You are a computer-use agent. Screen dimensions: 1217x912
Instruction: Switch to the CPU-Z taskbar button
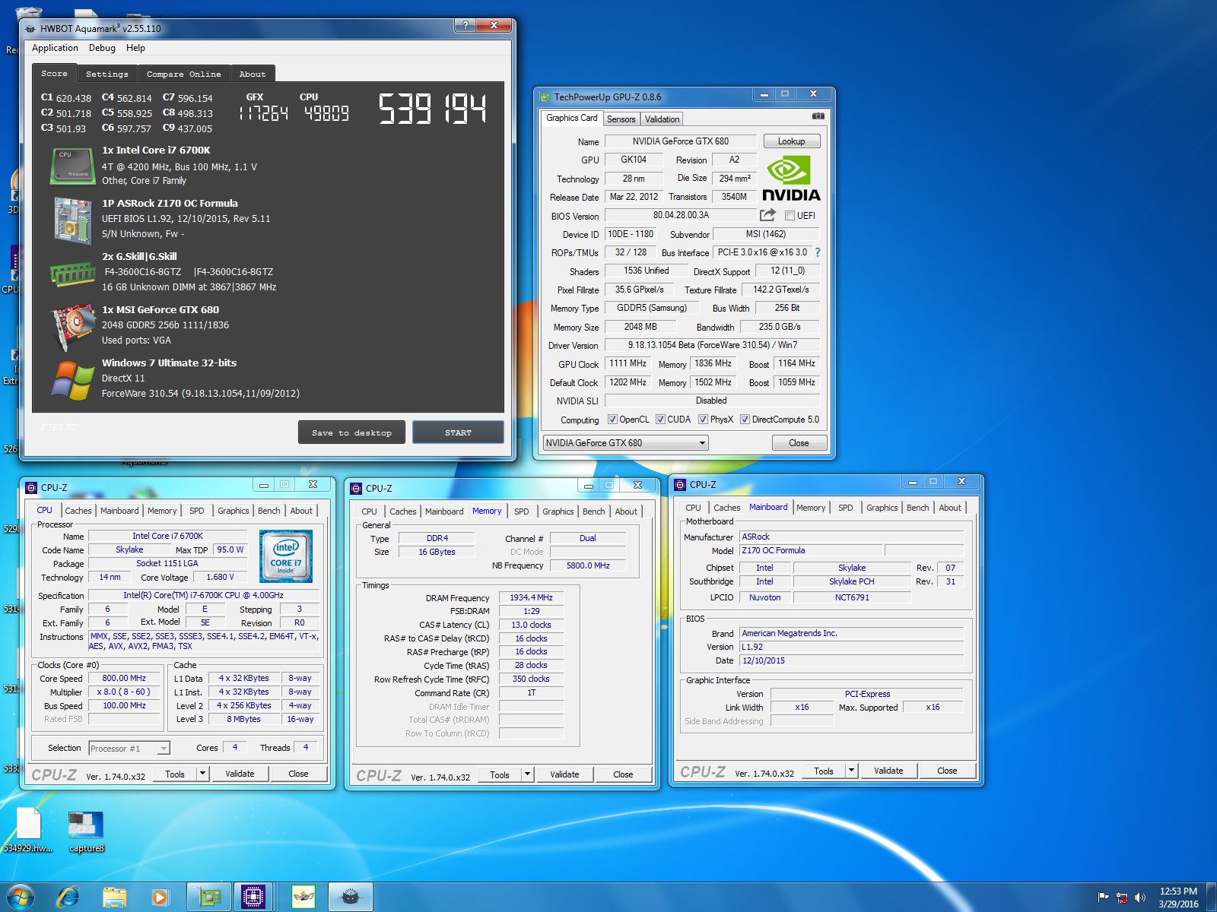[253, 898]
